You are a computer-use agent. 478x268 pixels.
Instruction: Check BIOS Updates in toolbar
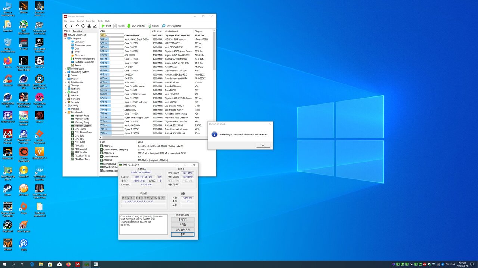tap(136, 26)
